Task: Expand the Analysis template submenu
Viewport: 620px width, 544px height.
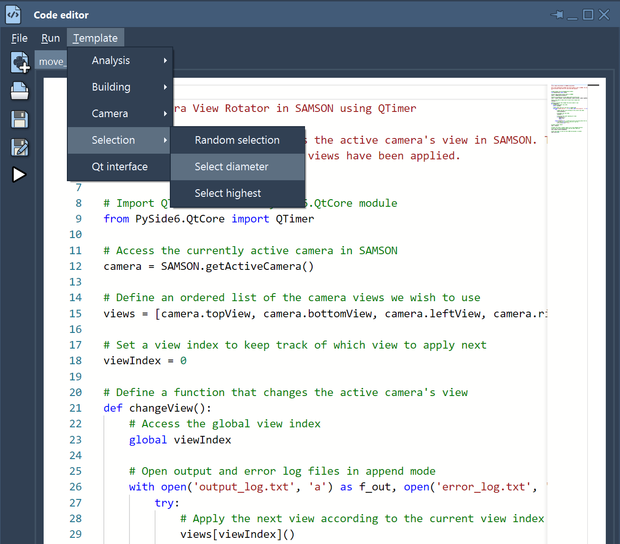Action: (x=111, y=60)
